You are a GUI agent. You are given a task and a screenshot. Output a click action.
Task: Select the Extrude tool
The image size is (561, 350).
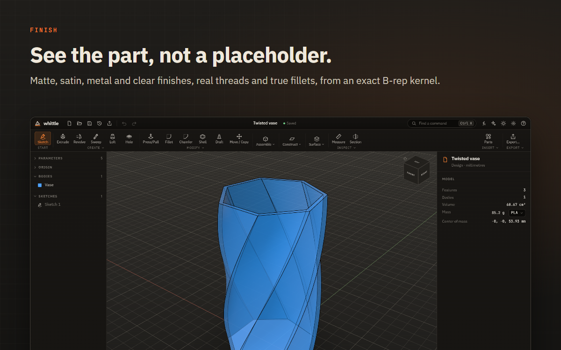[x=63, y=139]
